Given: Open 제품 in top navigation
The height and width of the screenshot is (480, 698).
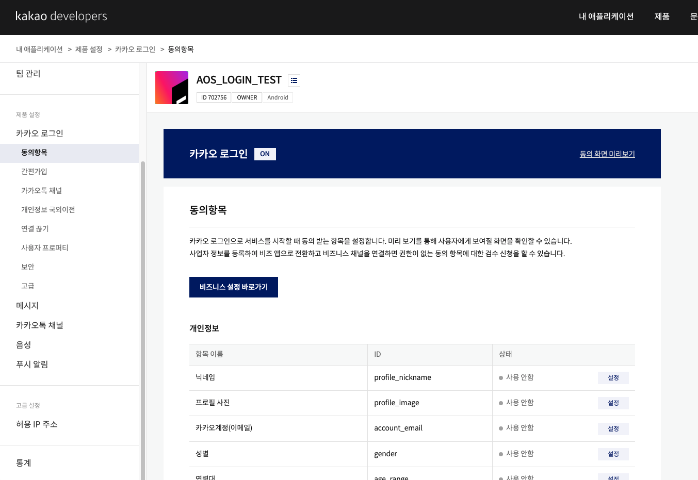Looking at the screenshot, I should [x=662, y=16].
